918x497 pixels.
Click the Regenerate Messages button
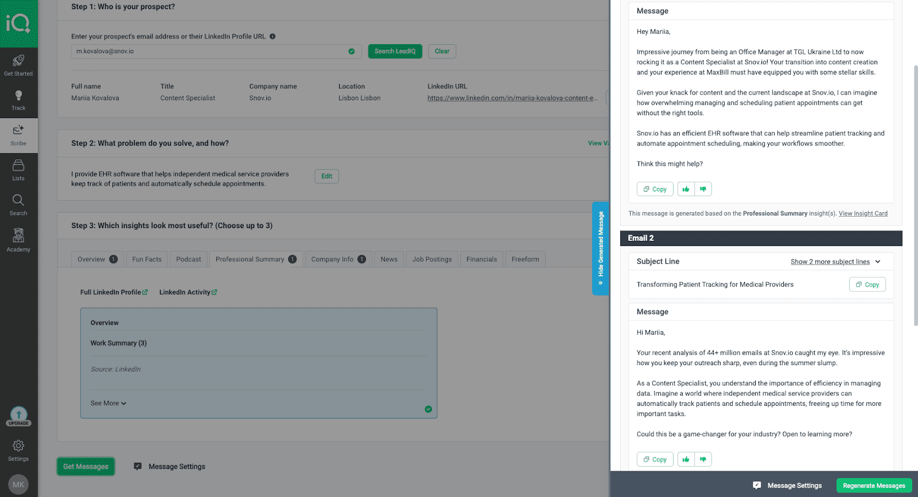(873, 486)
